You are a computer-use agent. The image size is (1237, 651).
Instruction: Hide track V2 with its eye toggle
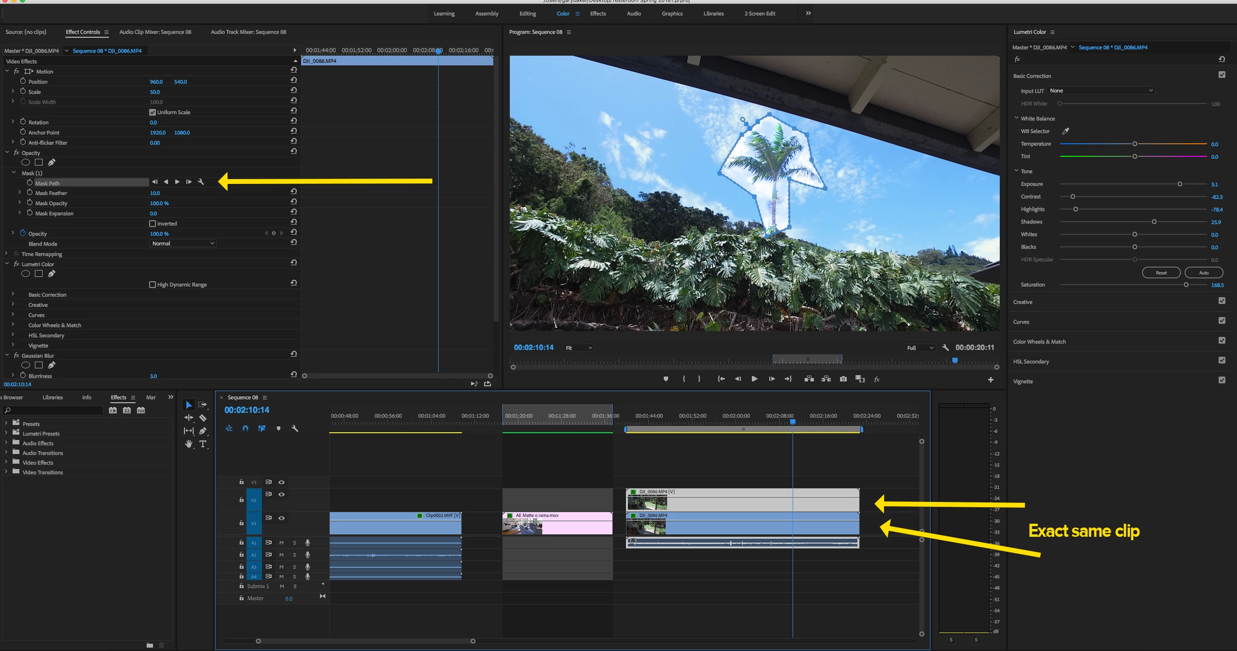tap(281, 494)
